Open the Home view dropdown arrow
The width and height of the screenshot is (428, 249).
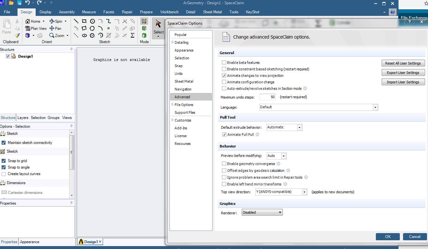tap(43, 21)
